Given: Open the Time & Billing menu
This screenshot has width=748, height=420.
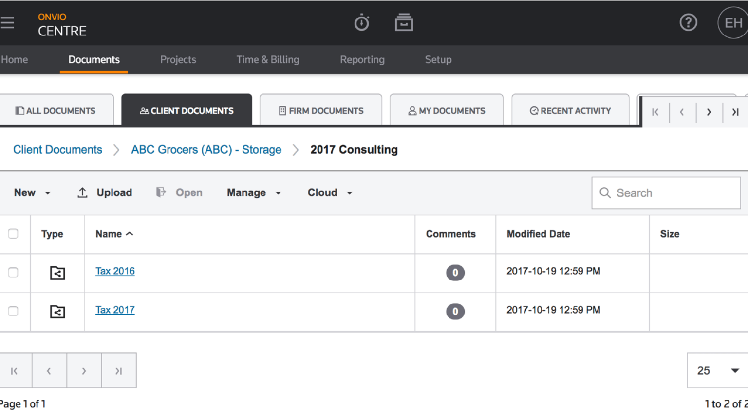Looking at the screenshot, I should 268,60.
